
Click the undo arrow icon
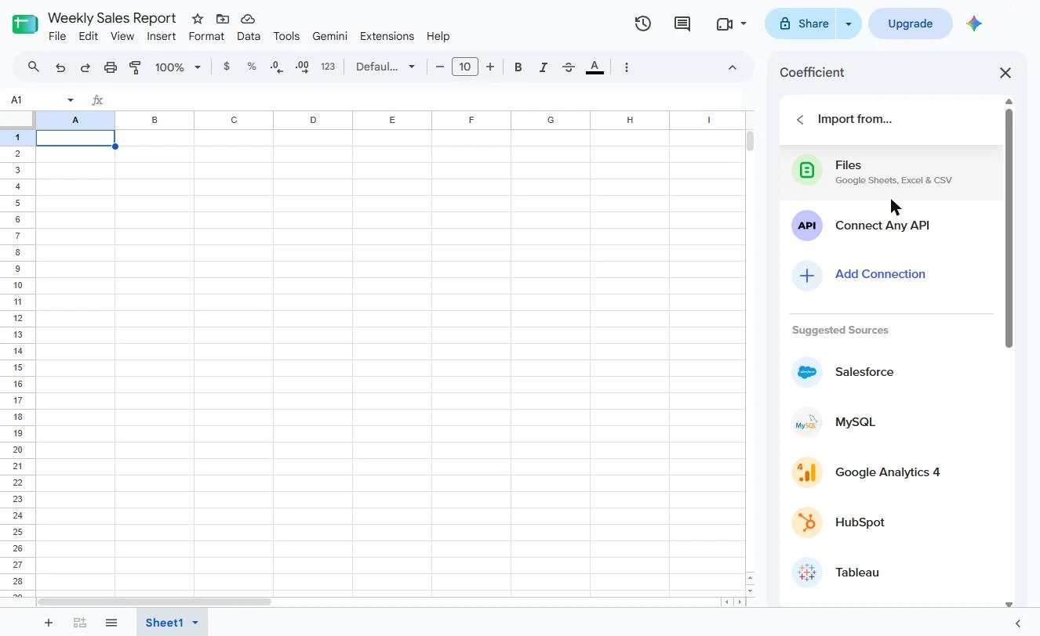coord(60,67)
